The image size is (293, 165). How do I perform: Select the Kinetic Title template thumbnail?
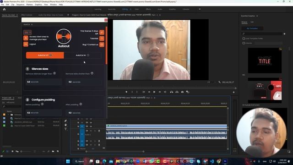[265, 60]
